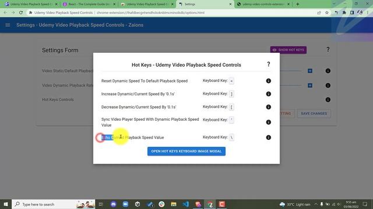Image resolution: width=373 pixels, height=209 pixels.
Task: Open weather widget showing Light rain
Action: [295, 204]
